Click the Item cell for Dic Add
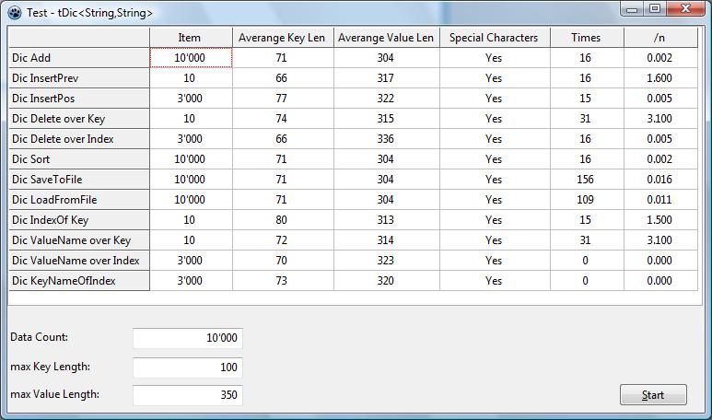This screenshot has width=712, height=420. [x=191, y=58]
